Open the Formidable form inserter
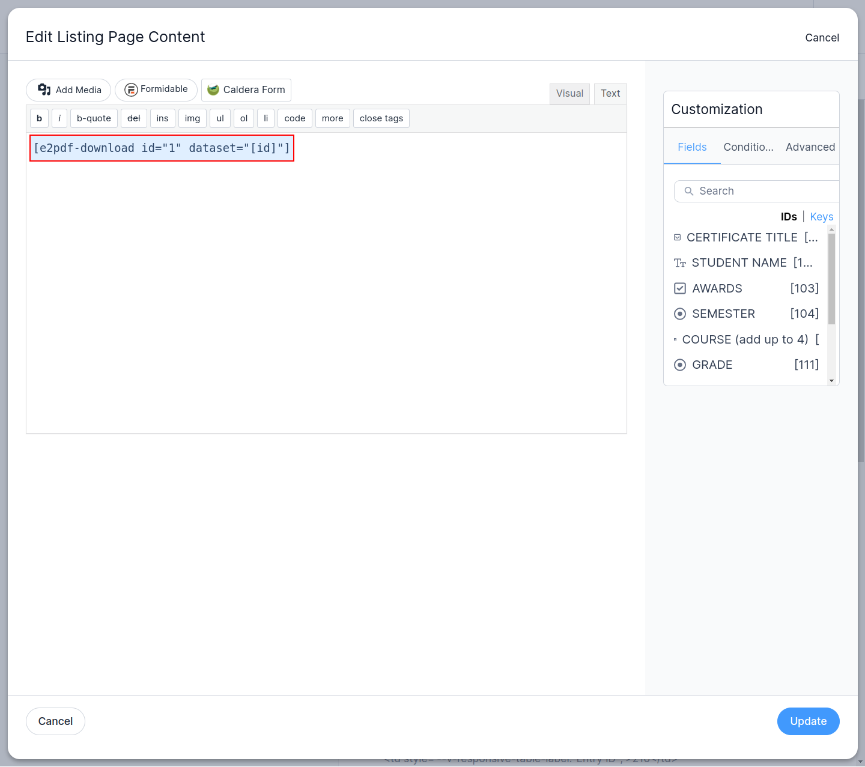Image resolution: width=865 pixels, height=767 pixels. tap(156, 89)
